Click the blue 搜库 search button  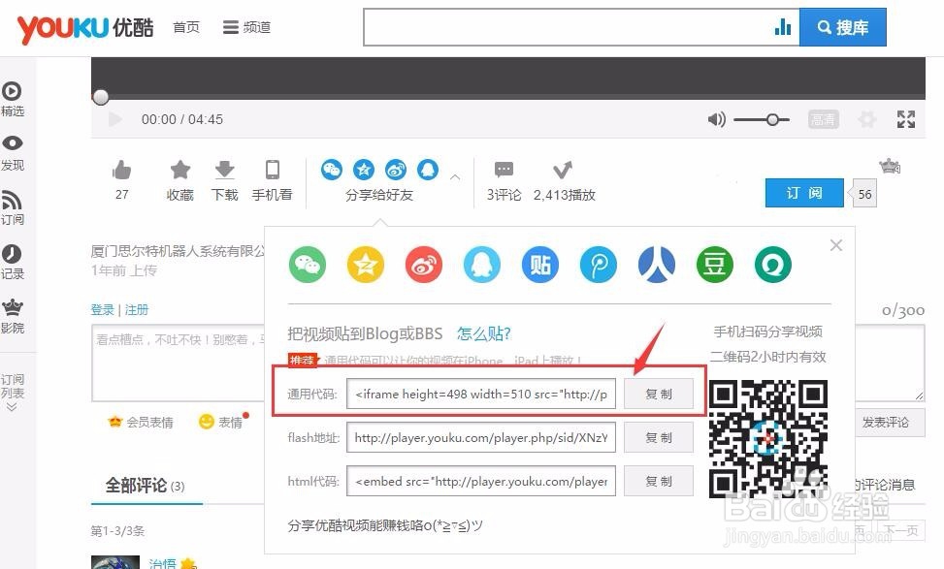[842, 27]
